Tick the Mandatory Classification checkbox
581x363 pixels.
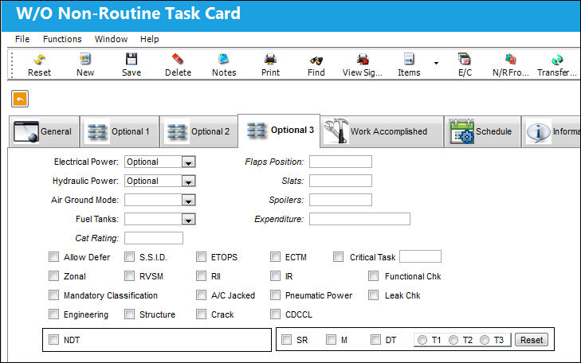pyautogui.click(x=53, y=295)
